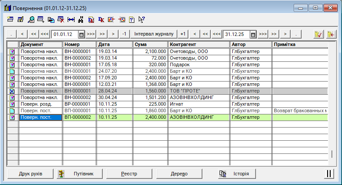Toggle status icon of ТОВ "ПРОТЕ" row
Screen dimensions: 342x185
click(x=12, y=91)
